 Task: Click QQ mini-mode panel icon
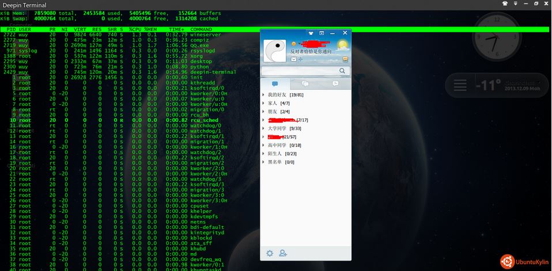pyautogui.click(x=322, y=33)
